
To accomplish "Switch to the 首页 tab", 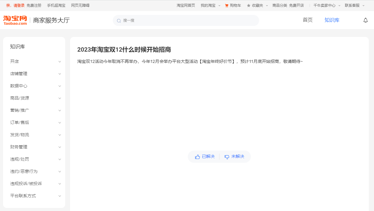I will click(x=308, y=20).
